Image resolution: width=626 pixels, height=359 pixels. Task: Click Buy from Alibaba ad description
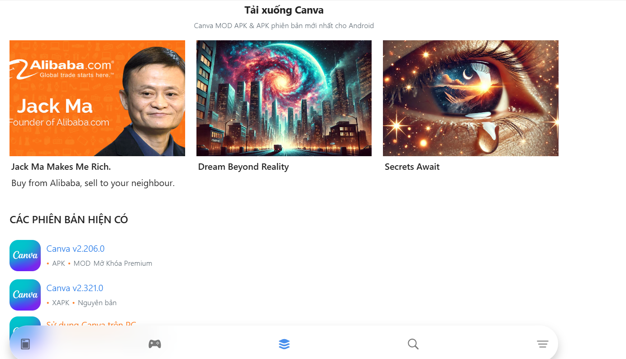(x=93, y=183)
